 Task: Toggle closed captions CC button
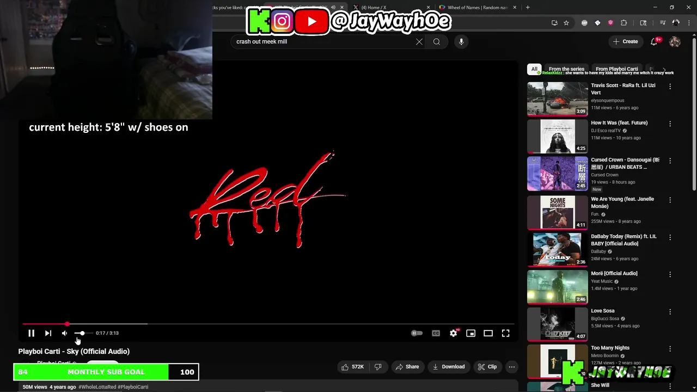click(436, 333)
